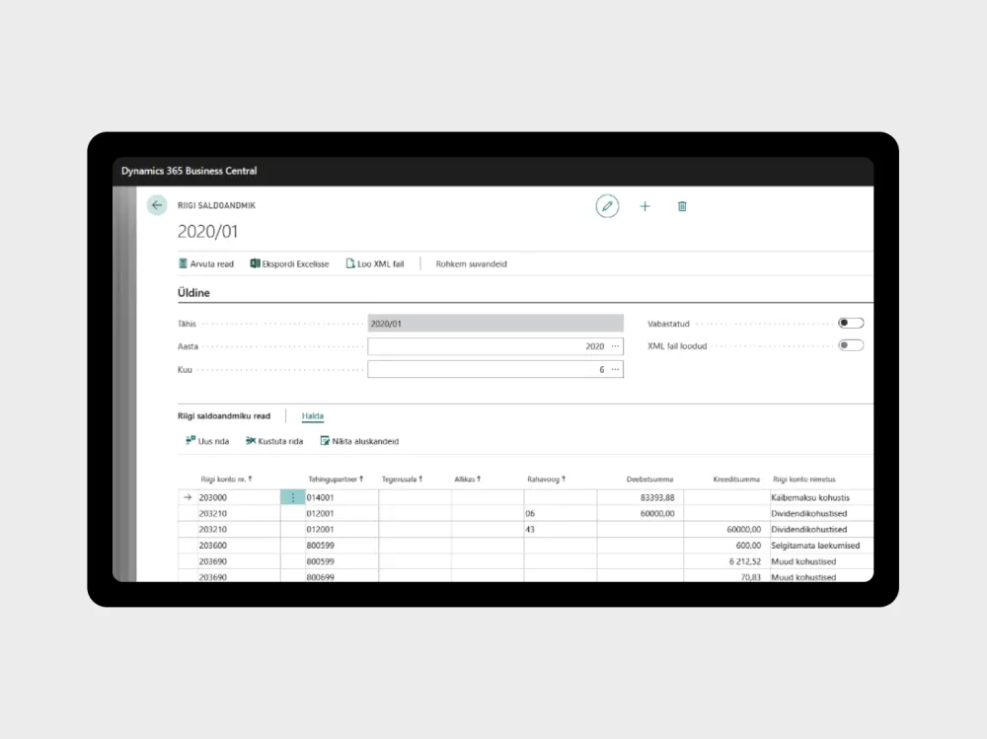Sort by Tegevusala column header

coord(402,480)
